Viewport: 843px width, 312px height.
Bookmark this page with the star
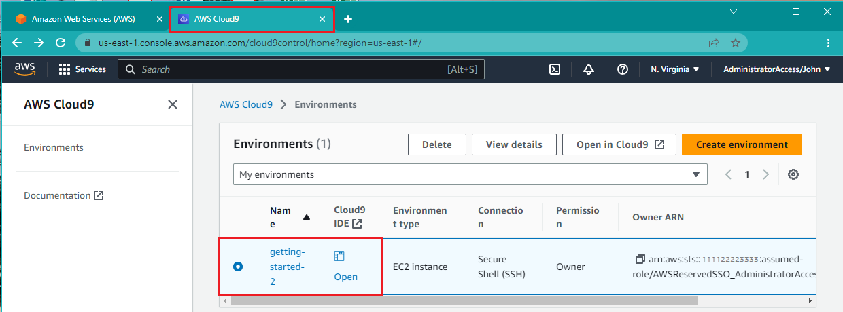click(735, 43)
